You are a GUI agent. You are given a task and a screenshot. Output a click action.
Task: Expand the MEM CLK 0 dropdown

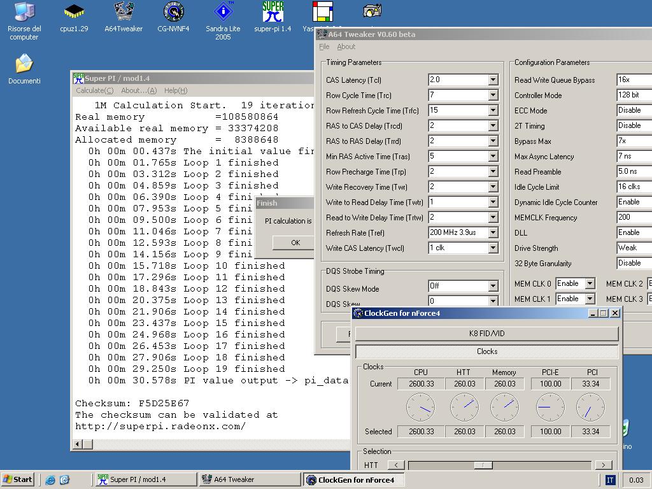[590, 283]
